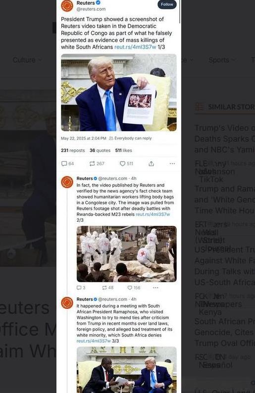Expand the Culture menu in background site

pyautogui.click(x=27, y=60)
